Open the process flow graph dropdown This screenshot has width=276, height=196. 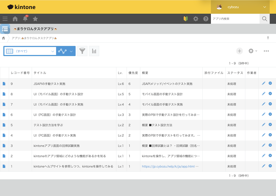coord(66,51)
